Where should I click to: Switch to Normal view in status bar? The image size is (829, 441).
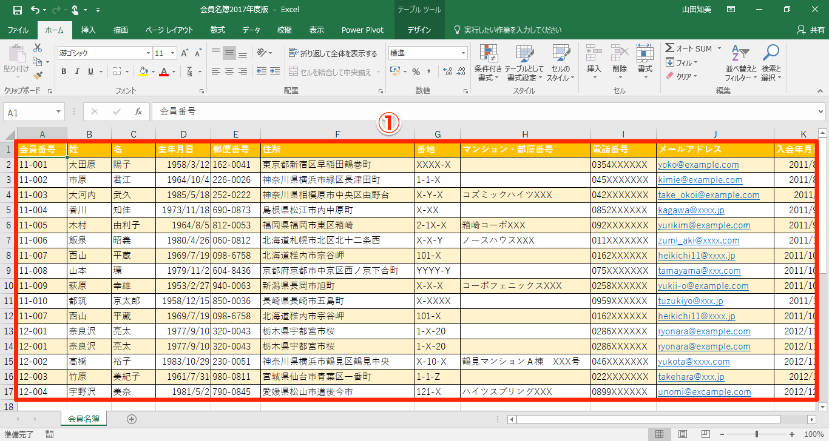pos(659,434)
